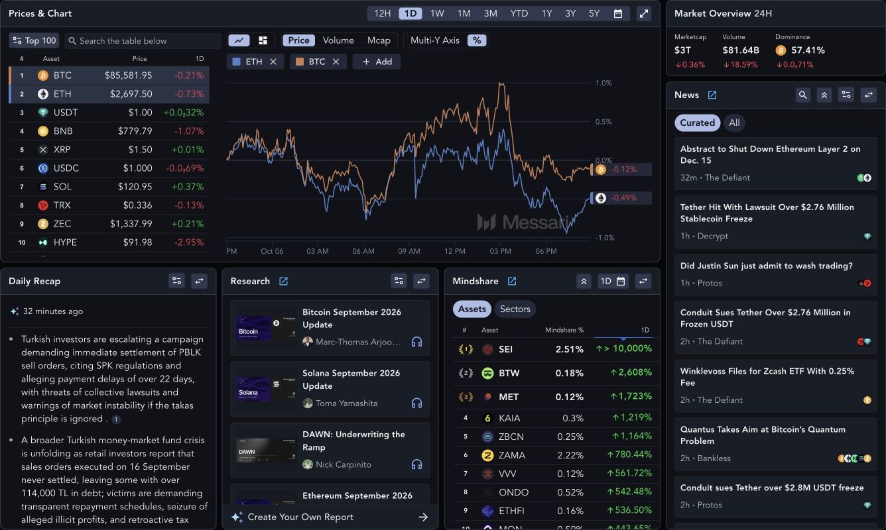Swap the Research panel widget
Image resolution: width=886 pixels, height=530 pixels.
(x=422, y=281)
